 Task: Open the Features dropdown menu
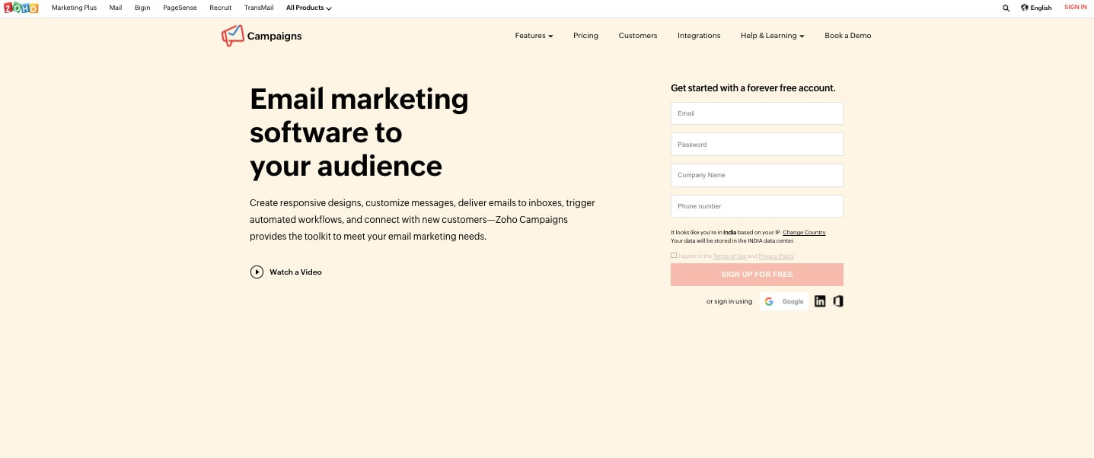tap(534, 36)
